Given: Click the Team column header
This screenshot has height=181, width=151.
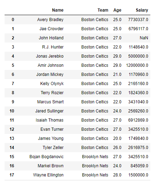Looking at the screenshot, I should tap(103, 10).
